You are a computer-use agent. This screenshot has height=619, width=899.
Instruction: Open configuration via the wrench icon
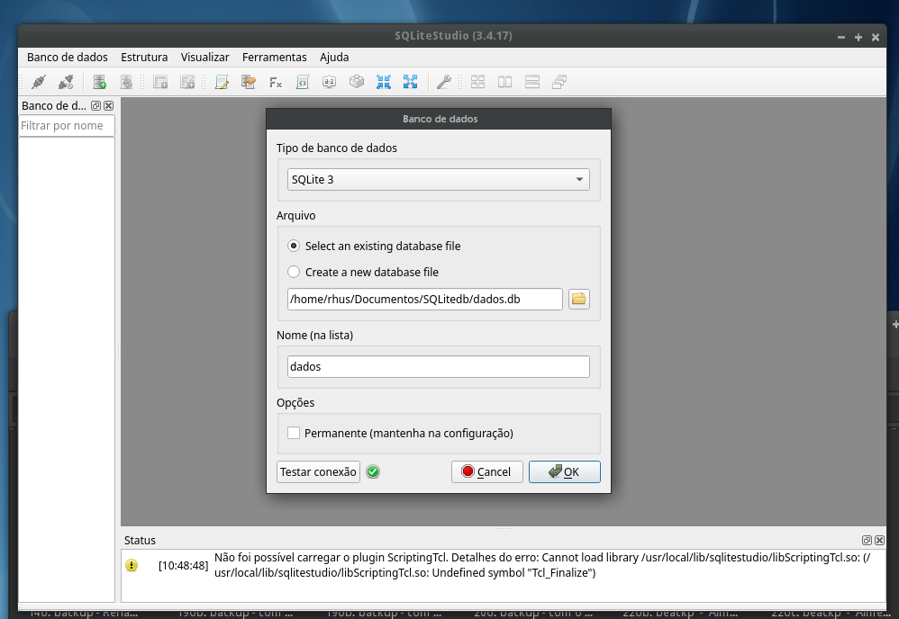coord(443,82)
